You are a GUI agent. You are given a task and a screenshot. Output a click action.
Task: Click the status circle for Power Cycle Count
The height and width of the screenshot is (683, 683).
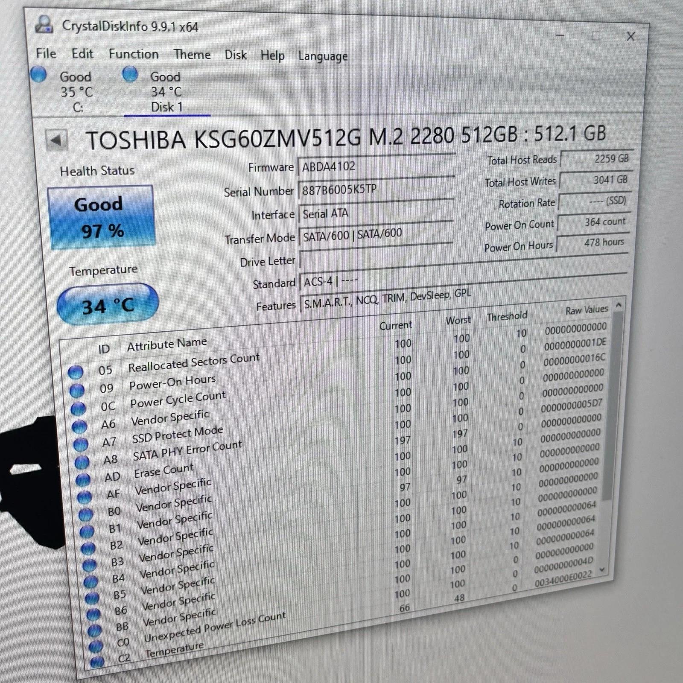pyautogui.click(x=78, y=409)
